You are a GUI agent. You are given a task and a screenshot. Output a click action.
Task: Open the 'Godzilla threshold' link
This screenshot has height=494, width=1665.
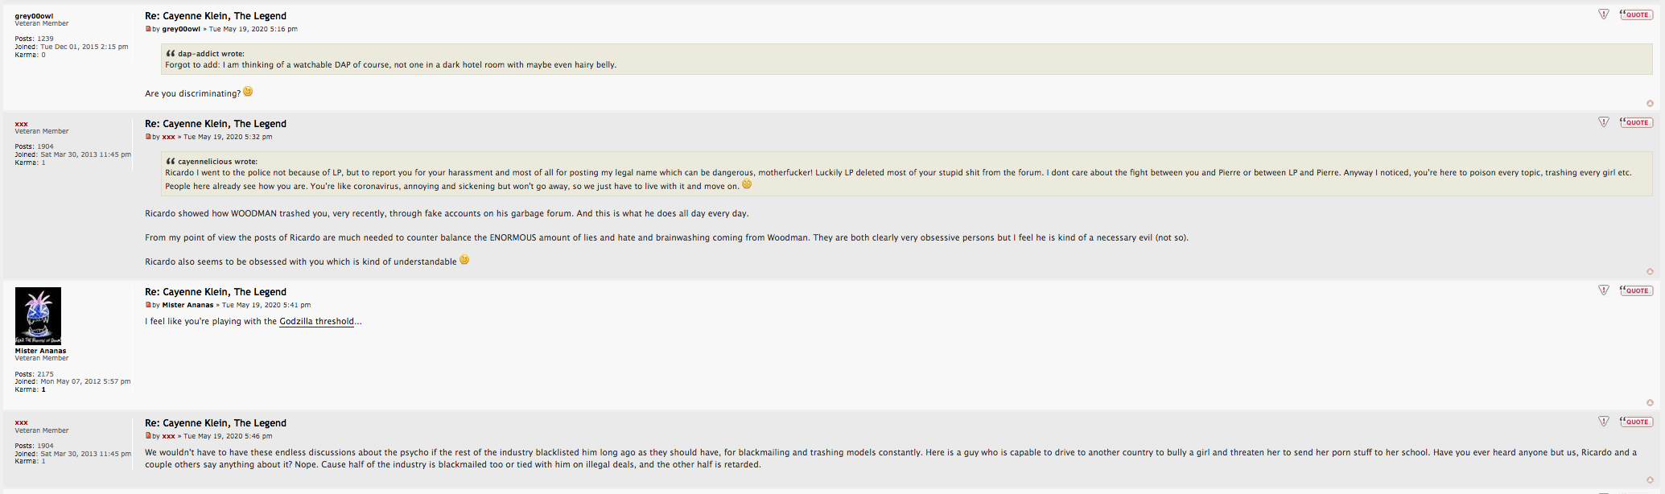tap(316, 322)
